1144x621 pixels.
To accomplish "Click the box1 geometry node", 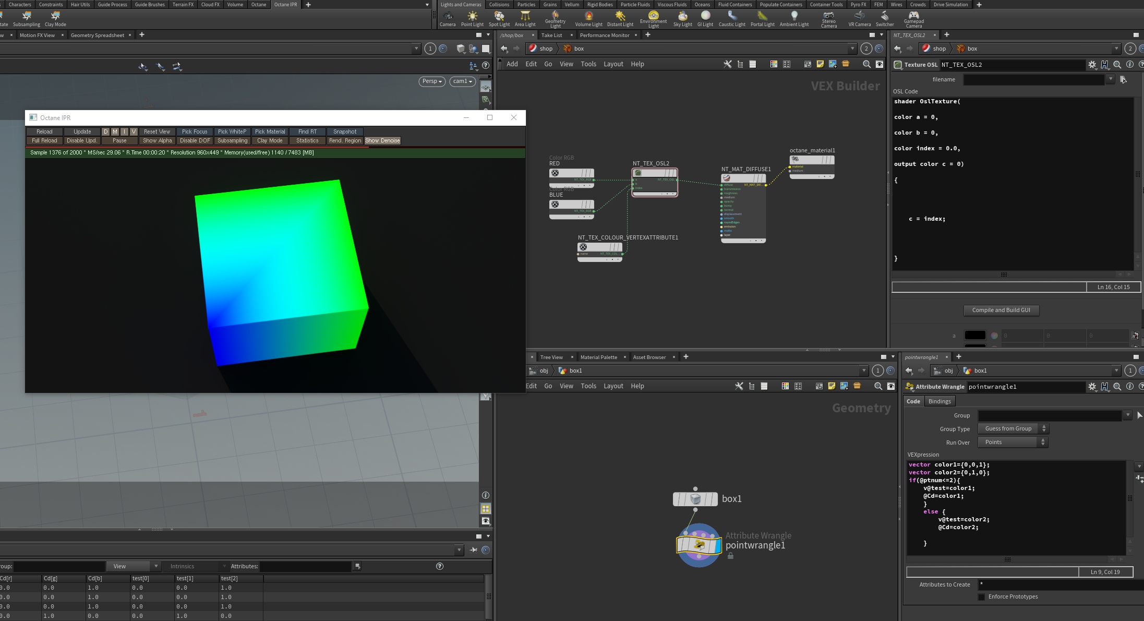I will pyautogui.click(x=695, y=499).
